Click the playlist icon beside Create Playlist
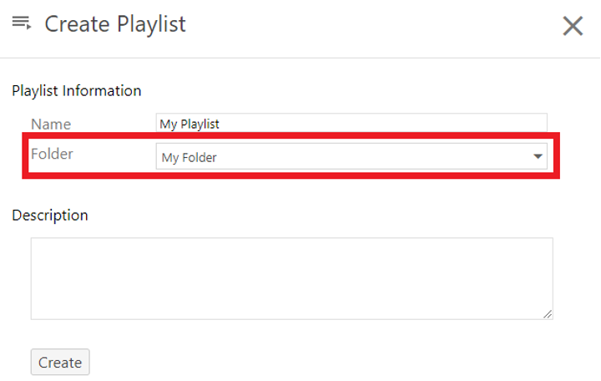 click(22, 23)
